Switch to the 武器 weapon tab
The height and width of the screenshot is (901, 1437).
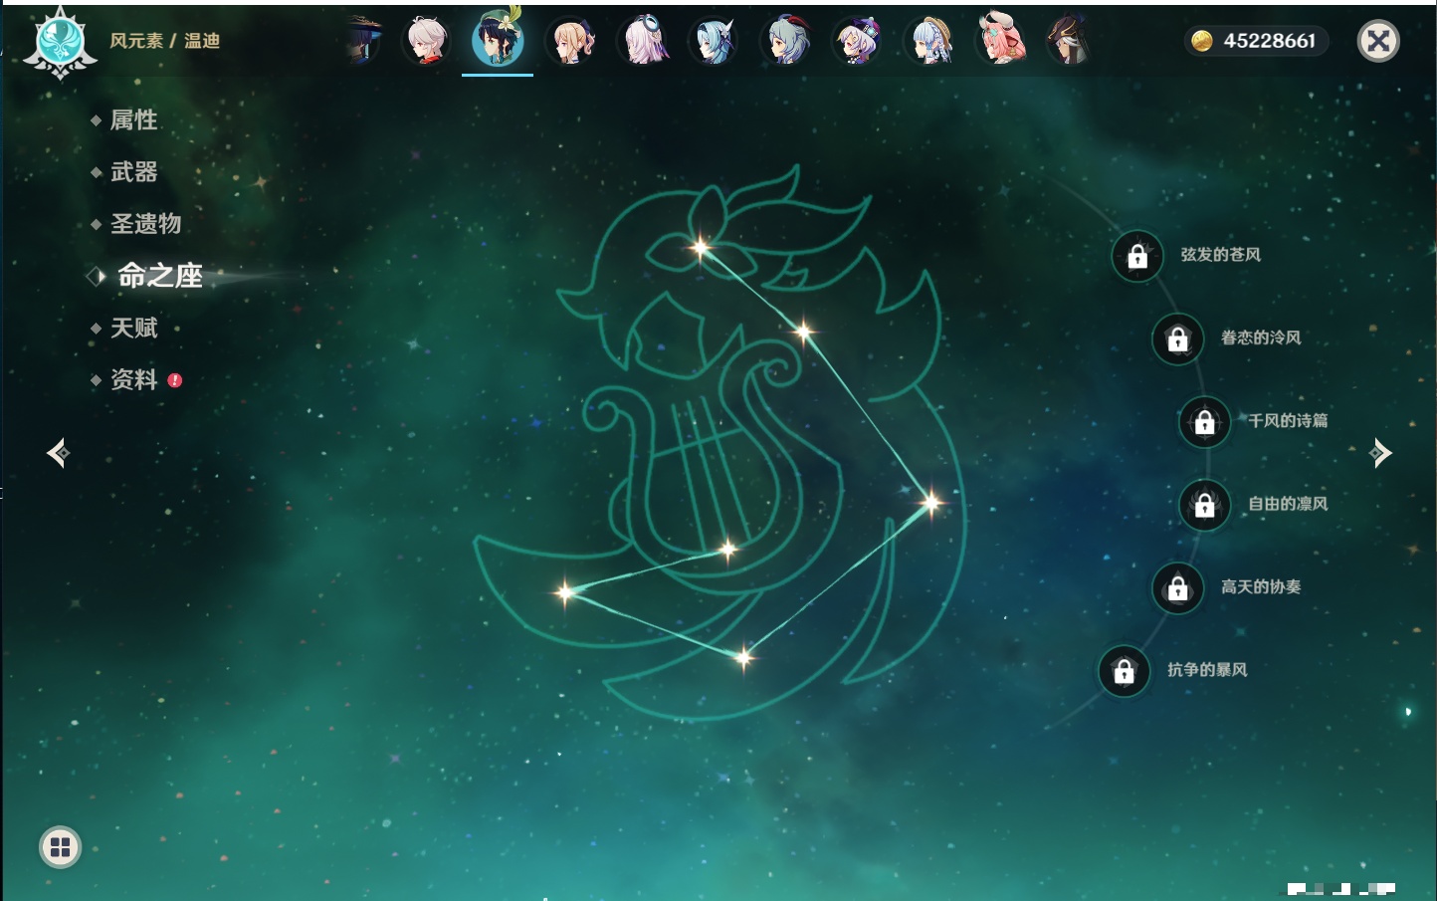(133, 172)
